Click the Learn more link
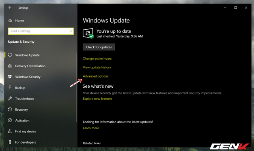The height and width of the screenshot is (151, 254). click(91, 128)
